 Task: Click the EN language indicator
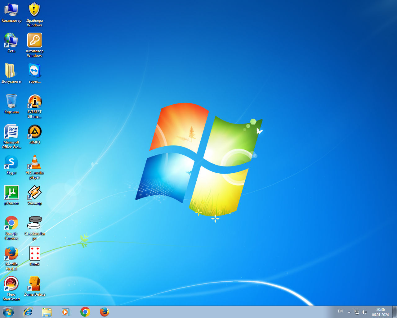340,311
